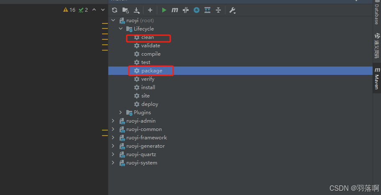Toggle Maven offline mode
Image resolution: width=381 pixels, height=195 pixels.
tap(197, 10)
